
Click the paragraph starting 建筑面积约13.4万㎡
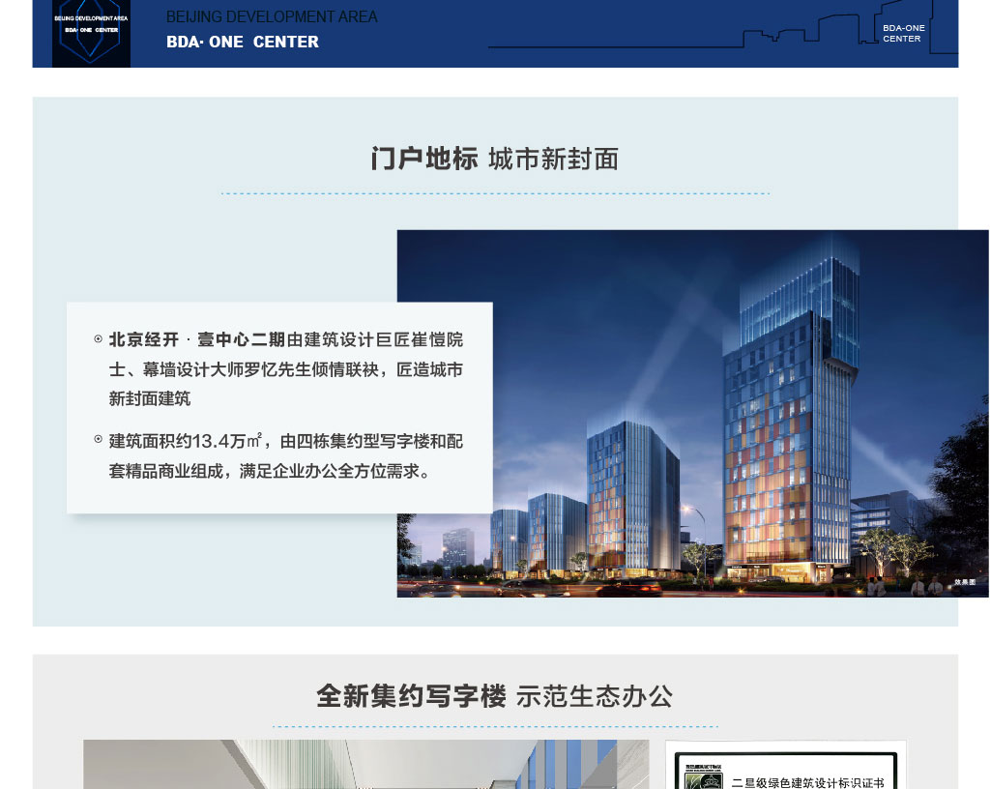(285, 455)
